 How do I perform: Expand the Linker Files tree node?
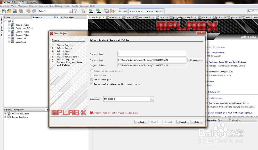click(x=9, y=31)
